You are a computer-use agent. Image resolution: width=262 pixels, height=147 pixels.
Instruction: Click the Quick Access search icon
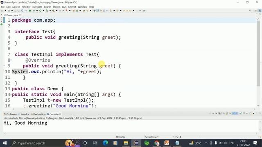(x=250, y=11)
